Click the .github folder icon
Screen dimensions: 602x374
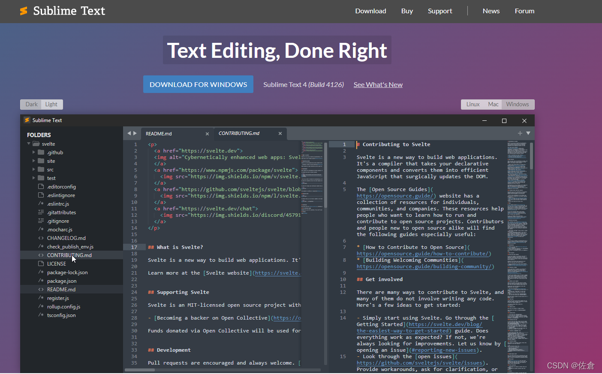pos(41,152)
